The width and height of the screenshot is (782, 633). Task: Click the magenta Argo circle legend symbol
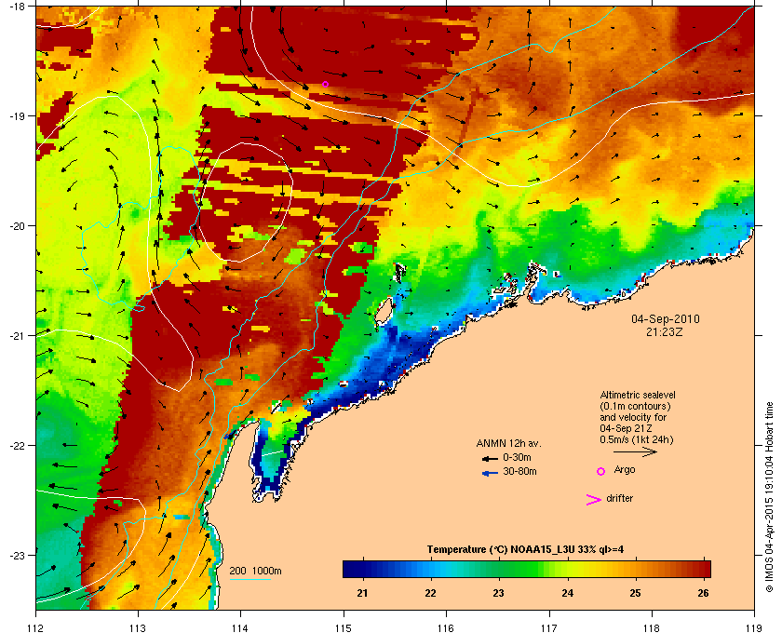[x=601, y=471]
